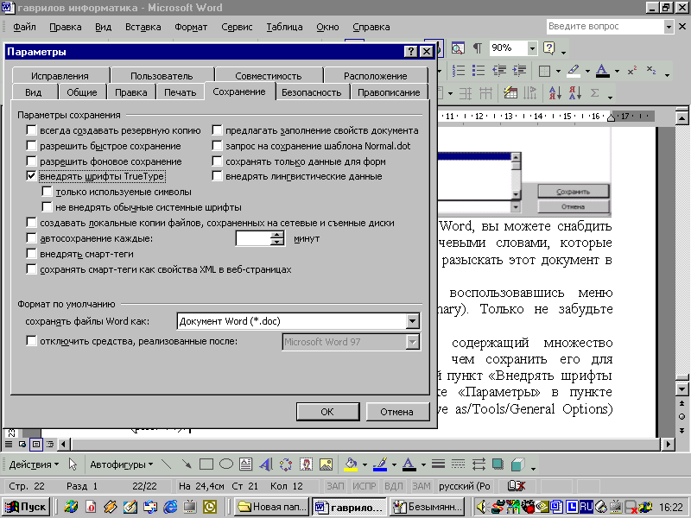Expand fill color dropdown arrow
This screenshot has width=691, height=518.
pyautogui.click(x=365, y=464)
